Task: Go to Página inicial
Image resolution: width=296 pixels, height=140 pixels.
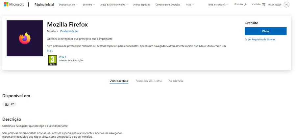Action: click(x=44, y=5)
